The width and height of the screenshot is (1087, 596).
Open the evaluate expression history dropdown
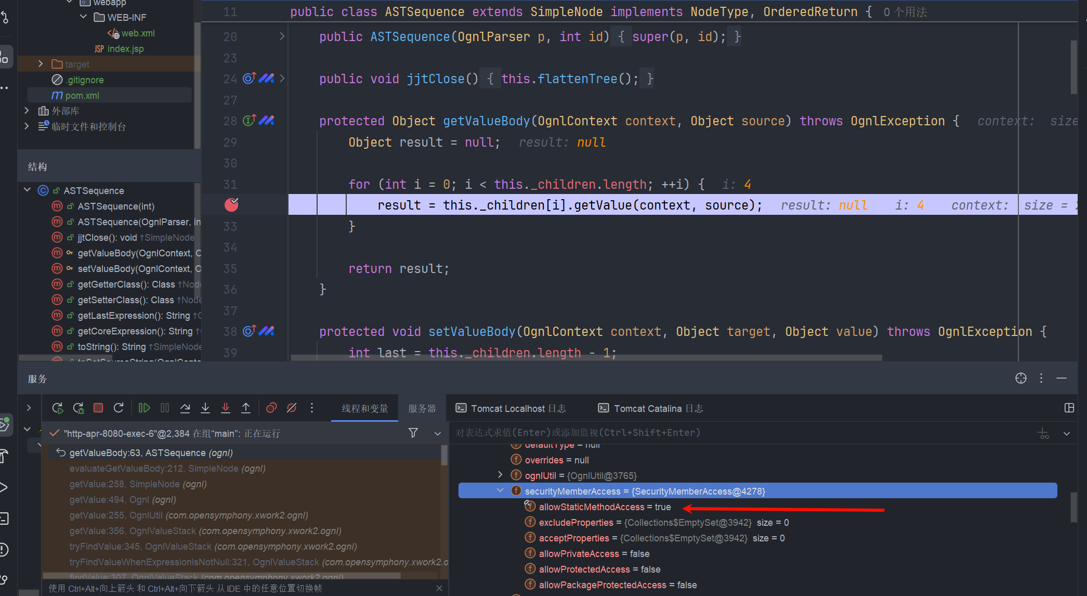(1067, 433)
